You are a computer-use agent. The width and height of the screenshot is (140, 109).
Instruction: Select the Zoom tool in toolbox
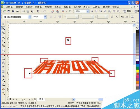click(3, 37)
